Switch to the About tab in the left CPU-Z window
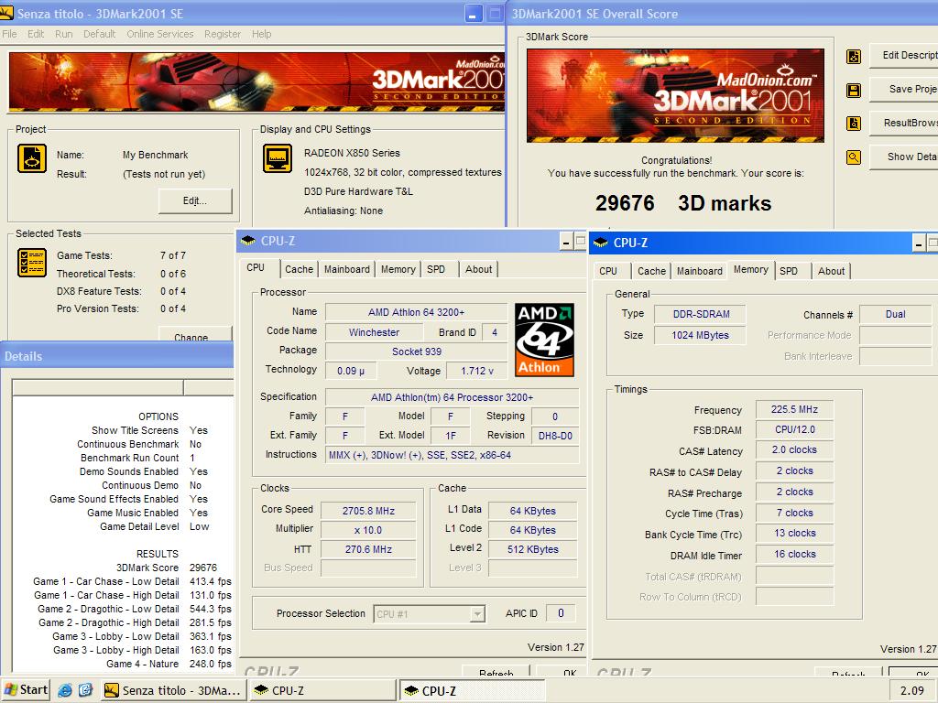Screen dimensions: 938x703 (x=478, y=270)
